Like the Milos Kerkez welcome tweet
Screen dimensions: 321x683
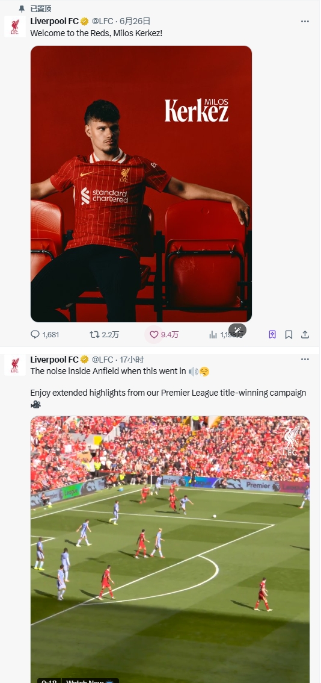(164, 334)
